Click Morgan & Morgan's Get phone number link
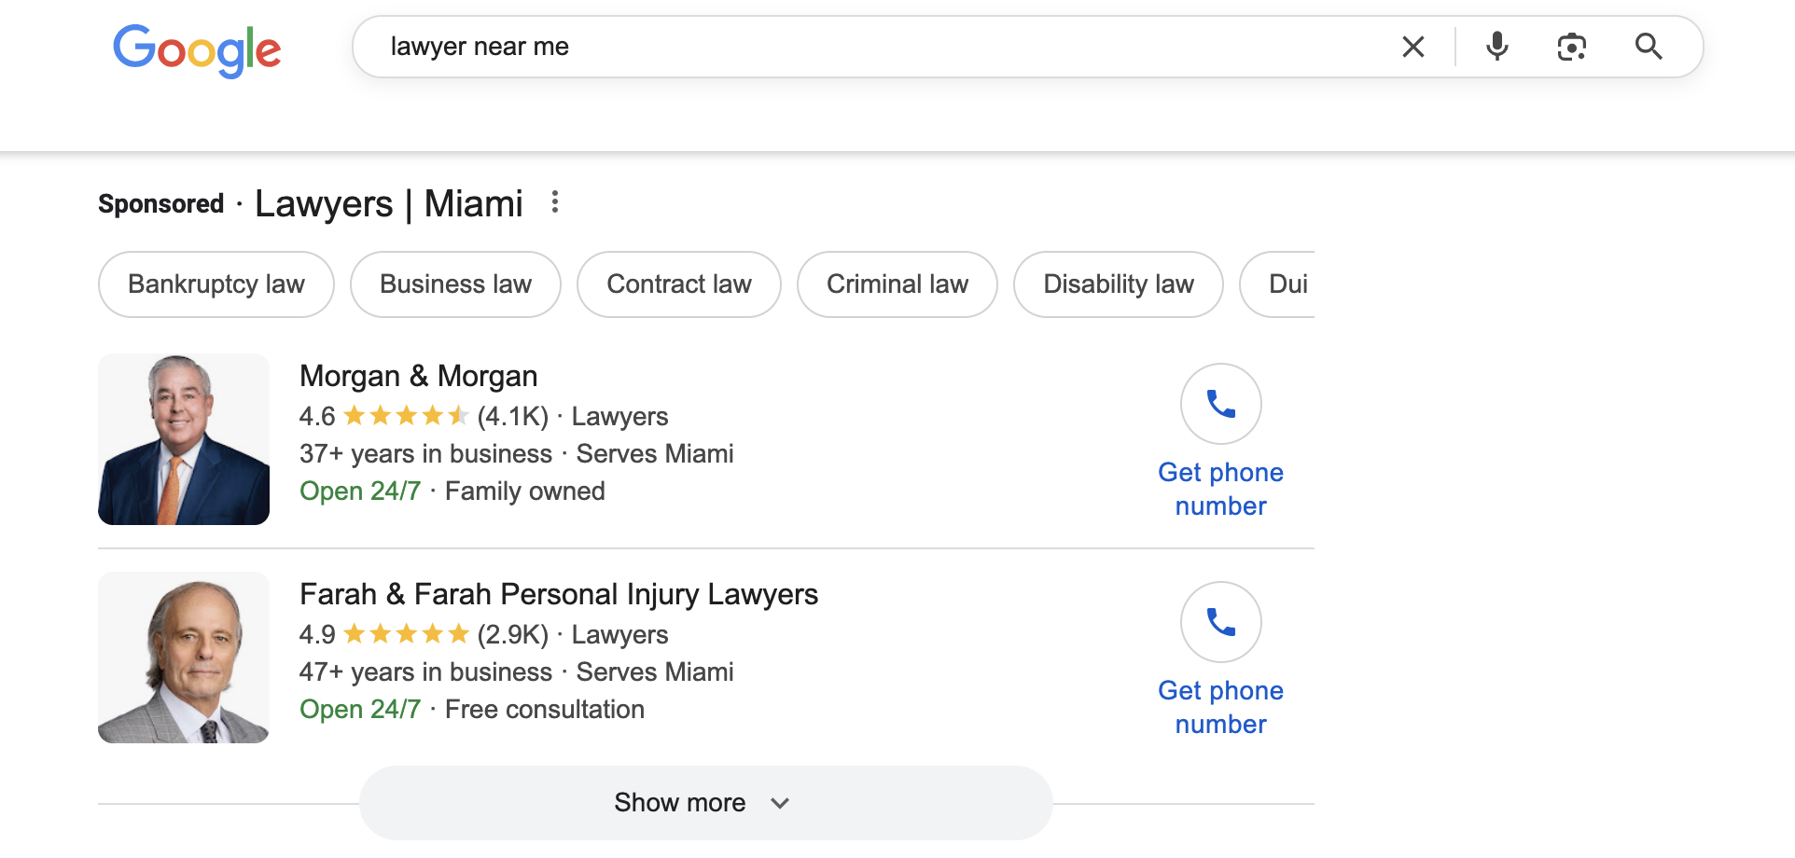The height and width of the screenshot is (858, 1795). [1221, 489]
